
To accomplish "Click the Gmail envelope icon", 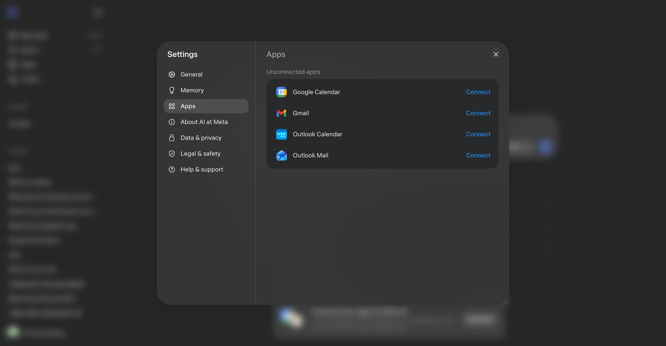I will click(x=281, y=113).
